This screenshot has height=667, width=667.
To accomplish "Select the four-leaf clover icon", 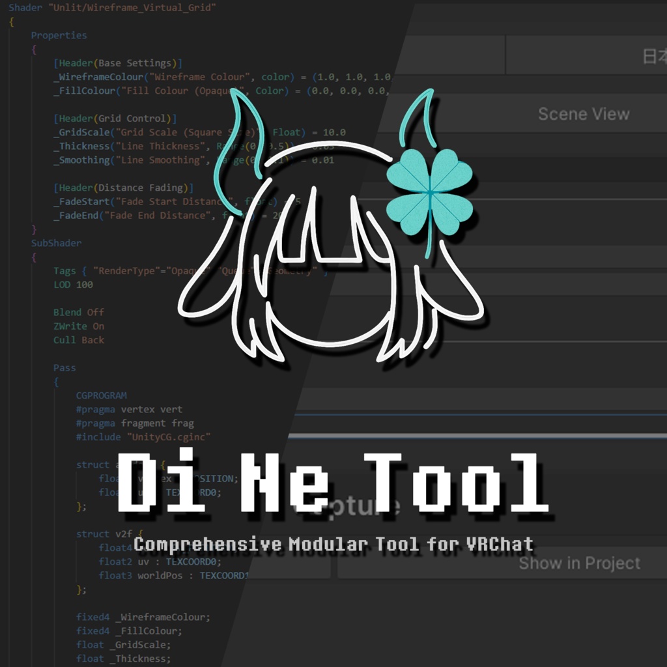I will pos(430,189).
